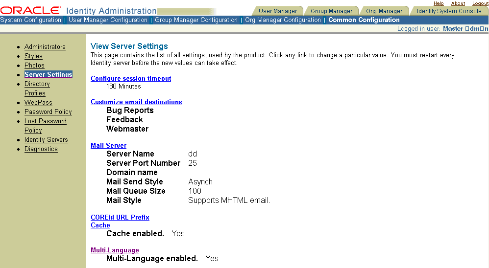
Task: Click the 'Cache enabled.' label
Action: (135, 233)
